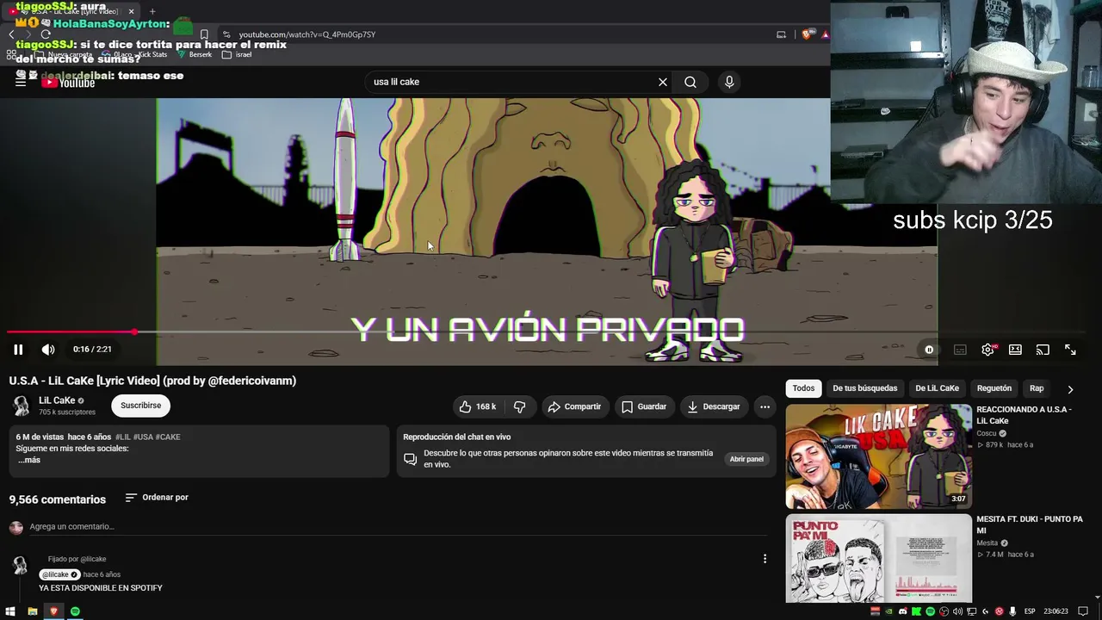Open the Brave Shields icon
1102x620 pixels.
(x=807, y=34)
